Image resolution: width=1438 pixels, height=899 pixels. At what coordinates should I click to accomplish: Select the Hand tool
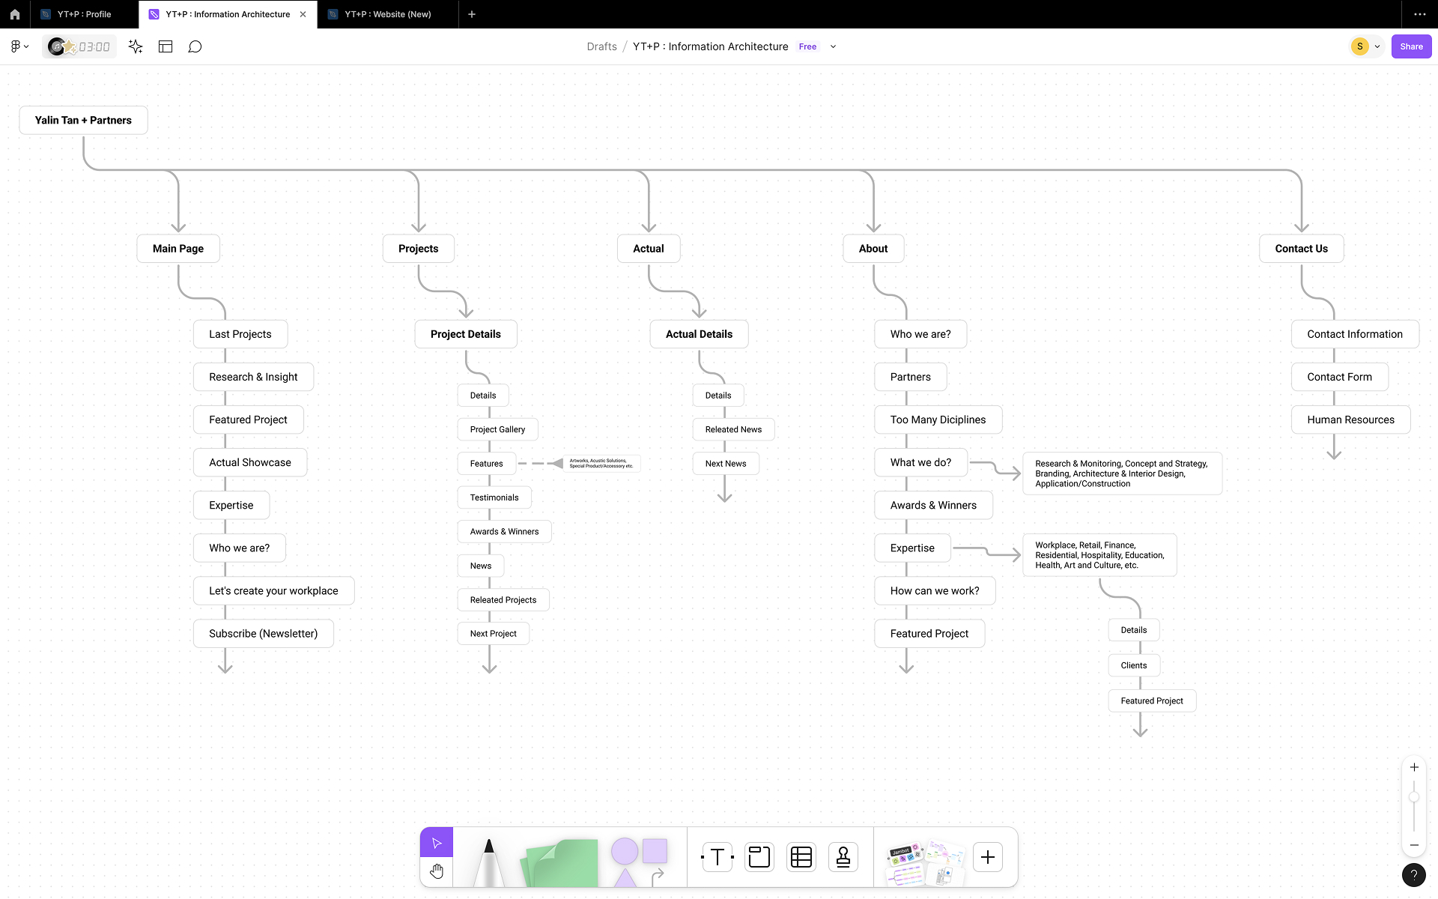pos(437,871)
